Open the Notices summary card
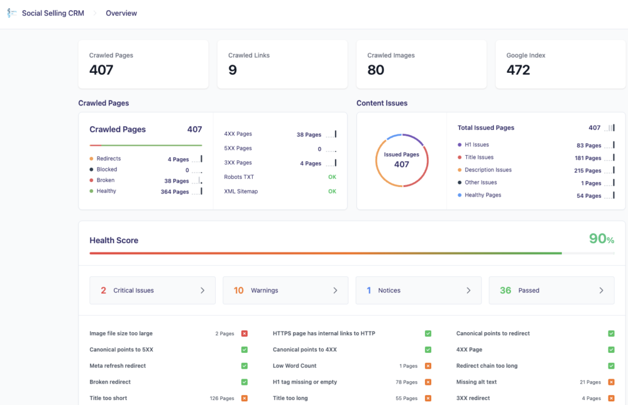Viewport: 628px width, 405px height. 418,290
